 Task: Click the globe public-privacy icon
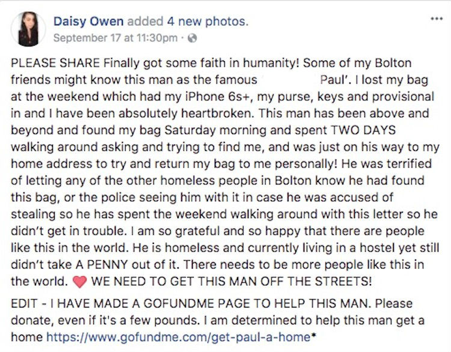(192, 38)
